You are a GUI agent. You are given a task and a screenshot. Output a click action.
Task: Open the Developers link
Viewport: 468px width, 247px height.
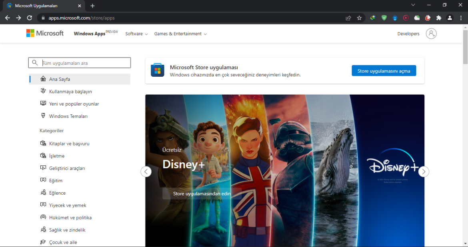coord(408,34)
